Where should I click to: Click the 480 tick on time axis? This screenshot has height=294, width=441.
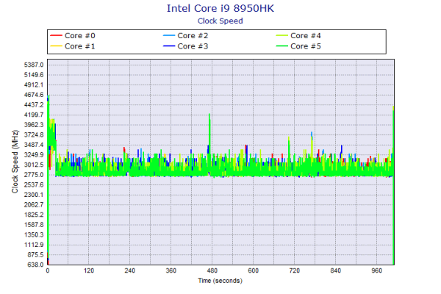point(212,270)
